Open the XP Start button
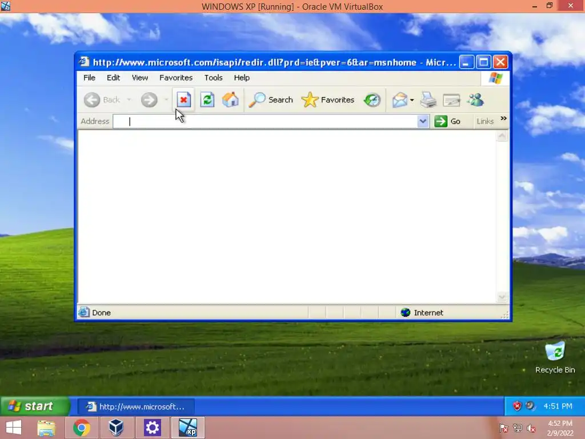Screen dimensions: 585x439 (35, 406)
